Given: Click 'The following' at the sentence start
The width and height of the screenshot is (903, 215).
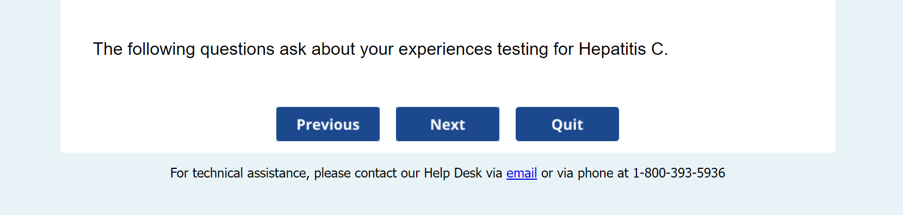Looking at the screenshot, I should point(144,49).
